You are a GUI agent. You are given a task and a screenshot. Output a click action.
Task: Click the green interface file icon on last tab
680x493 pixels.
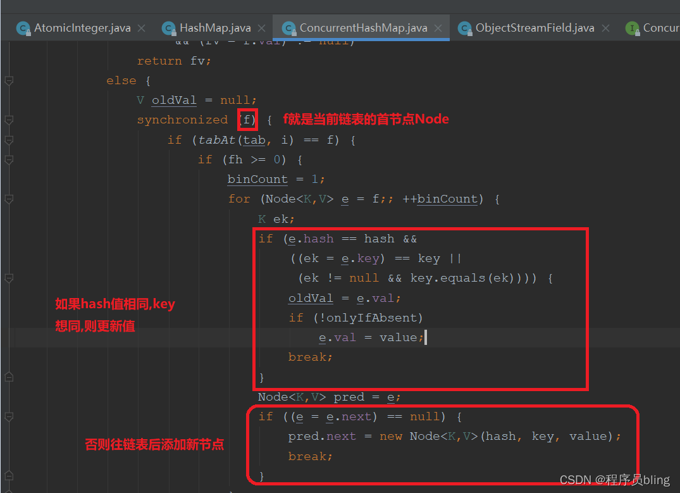click(x=633, y=28)
